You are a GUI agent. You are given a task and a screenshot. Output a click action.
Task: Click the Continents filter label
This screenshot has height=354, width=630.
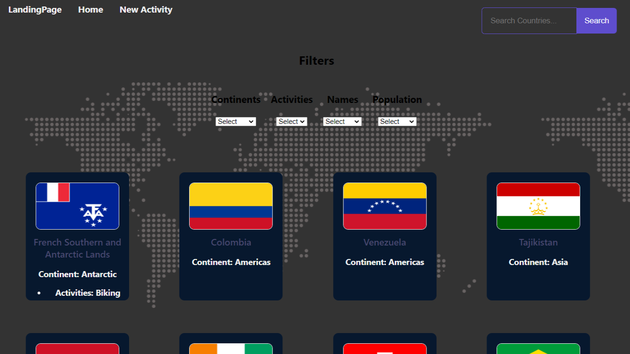pos(236,100)
